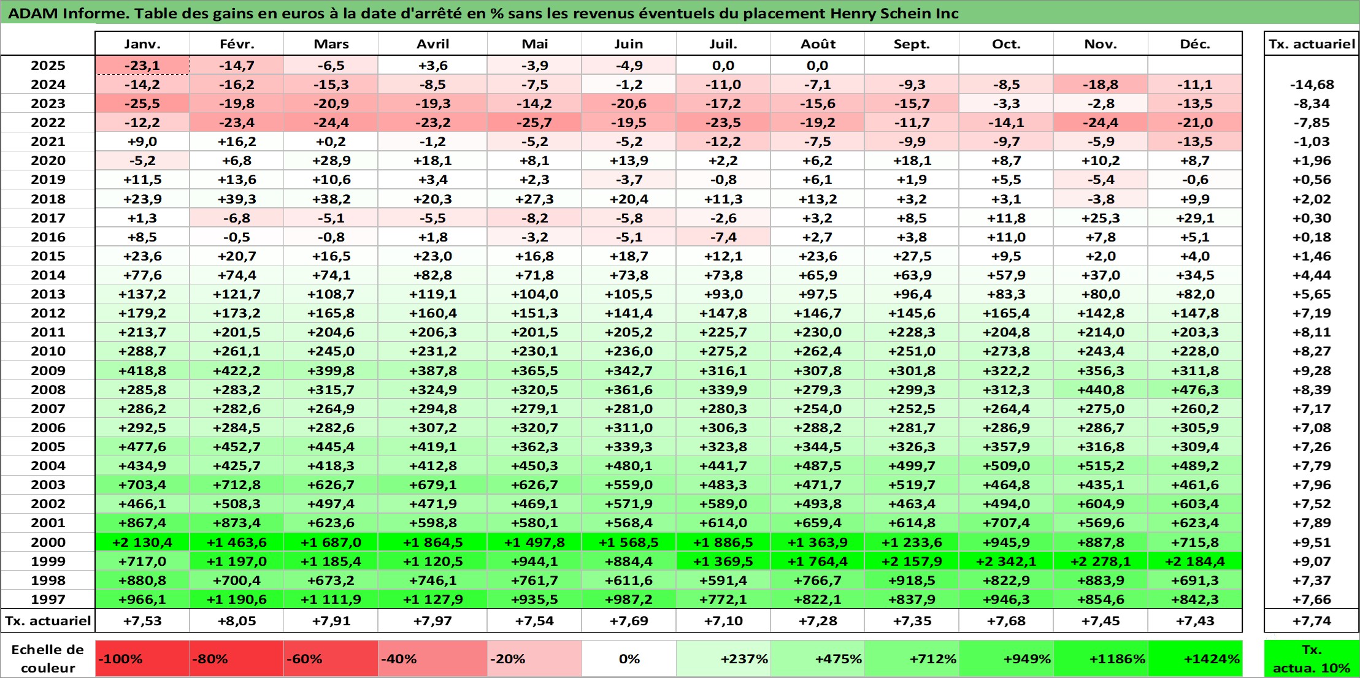Click the -100% red color scale swatch
This screenshot has width=1360, height=678.
click(142, 659)
